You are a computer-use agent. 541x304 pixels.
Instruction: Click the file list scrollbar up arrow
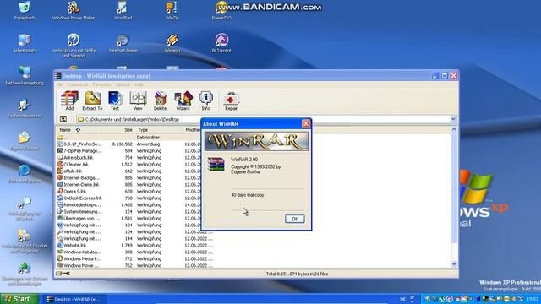454,129
